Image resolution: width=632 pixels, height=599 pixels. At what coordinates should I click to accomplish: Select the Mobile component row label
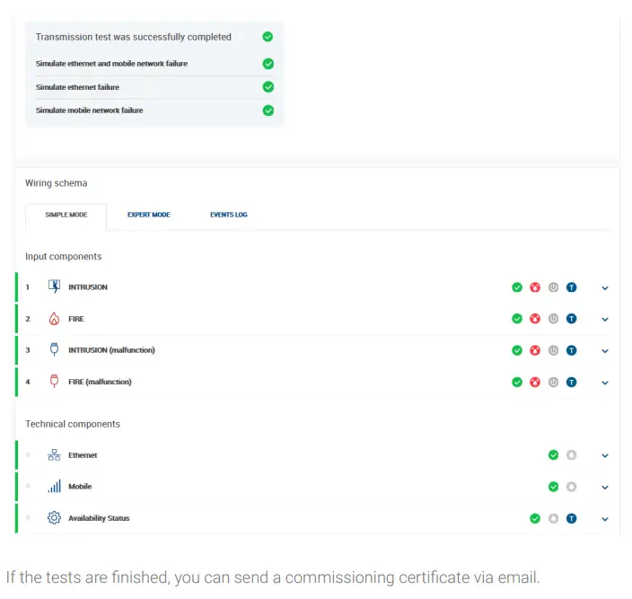pyautogui.click(x=80, y=487)
